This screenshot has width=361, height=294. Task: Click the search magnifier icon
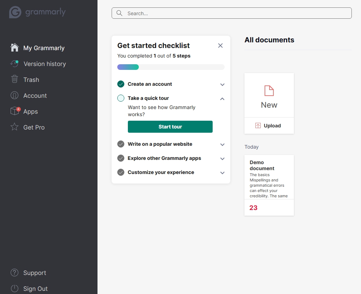[x=119, y=13]
